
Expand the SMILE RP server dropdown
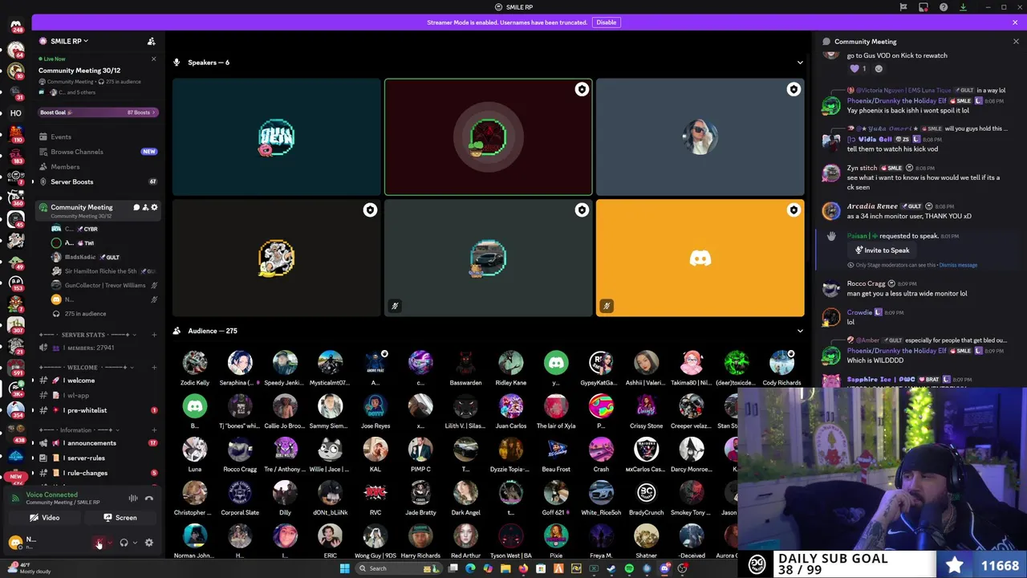click(70, 41)
